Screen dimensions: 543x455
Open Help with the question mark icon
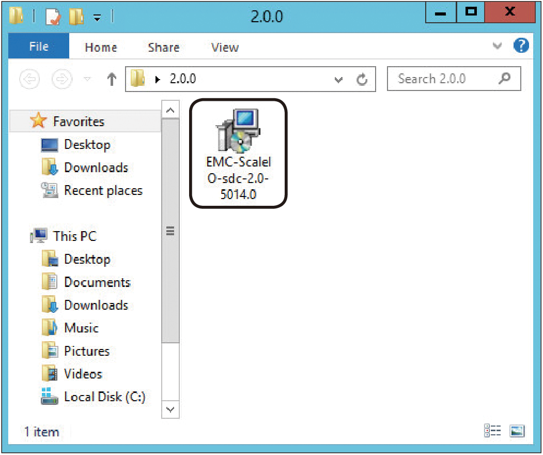point(521,45)
